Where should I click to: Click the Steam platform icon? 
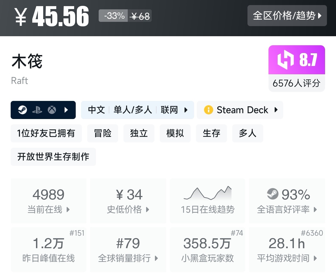(x=23, y=110)
